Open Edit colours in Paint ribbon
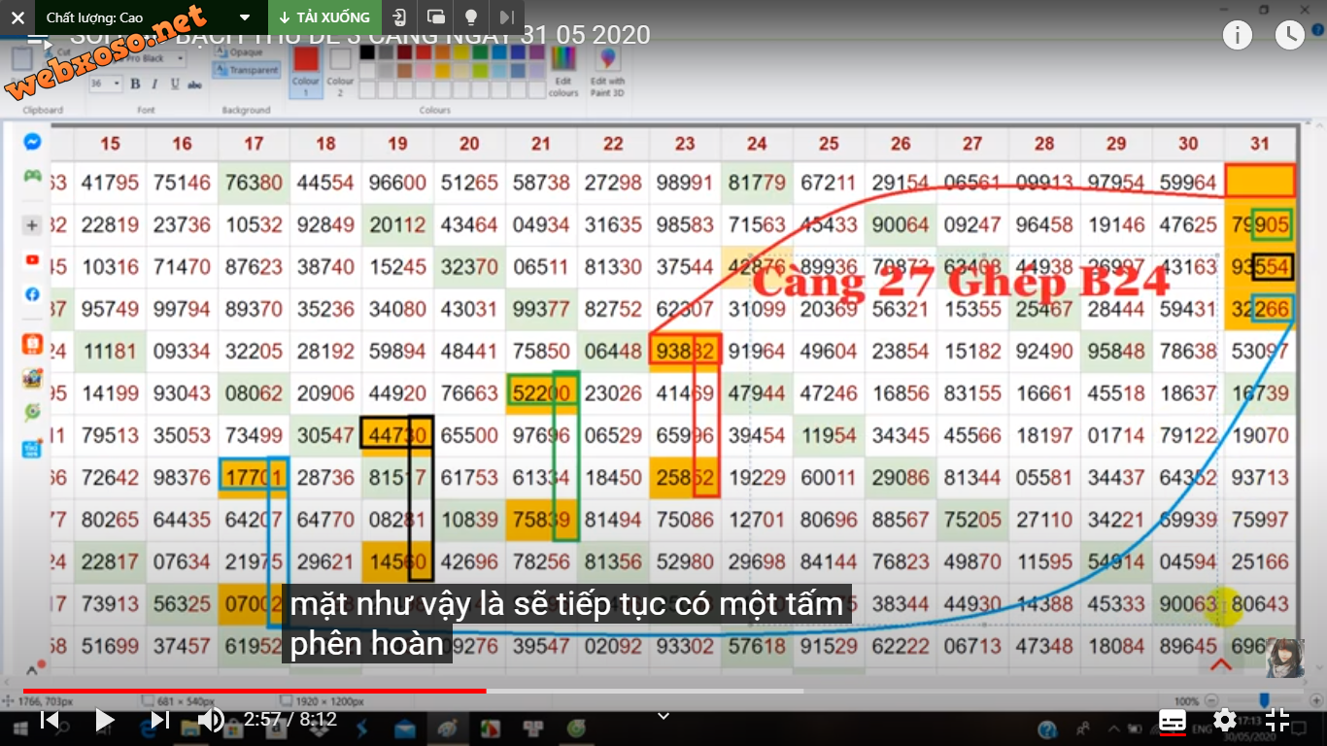The width and height of the screenshot is (1327, 746). pyautogui.click(x=563, y=72)
